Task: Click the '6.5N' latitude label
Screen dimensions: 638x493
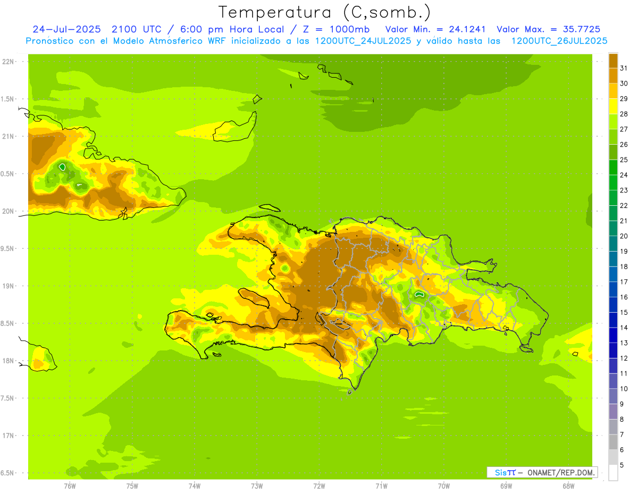Action: pos(8,473)
